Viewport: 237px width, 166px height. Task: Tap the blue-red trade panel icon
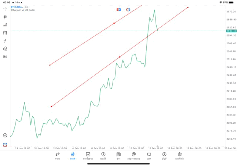tap(118, 9)
